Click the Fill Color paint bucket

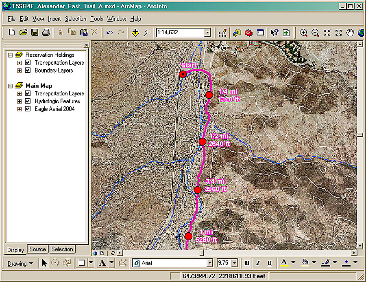coord(305,263)
